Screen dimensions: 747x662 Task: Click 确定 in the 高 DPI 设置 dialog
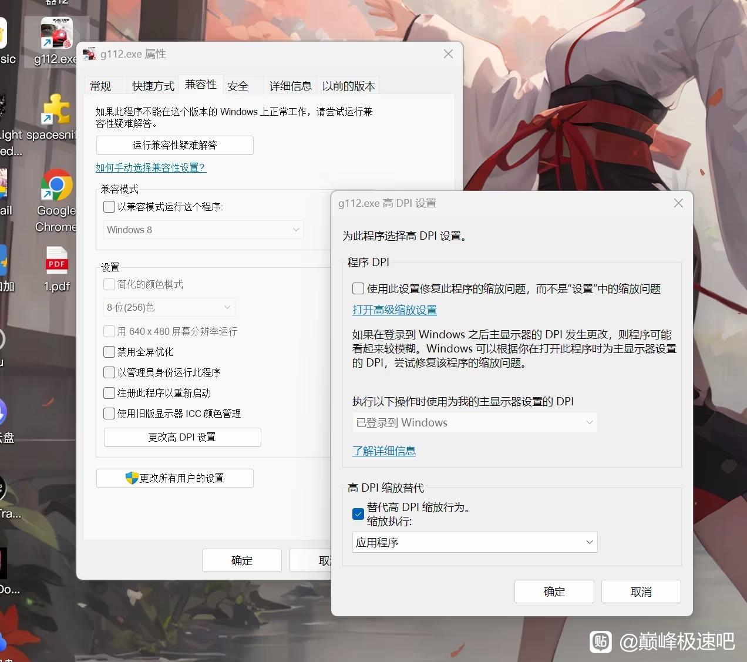[554, 592]
